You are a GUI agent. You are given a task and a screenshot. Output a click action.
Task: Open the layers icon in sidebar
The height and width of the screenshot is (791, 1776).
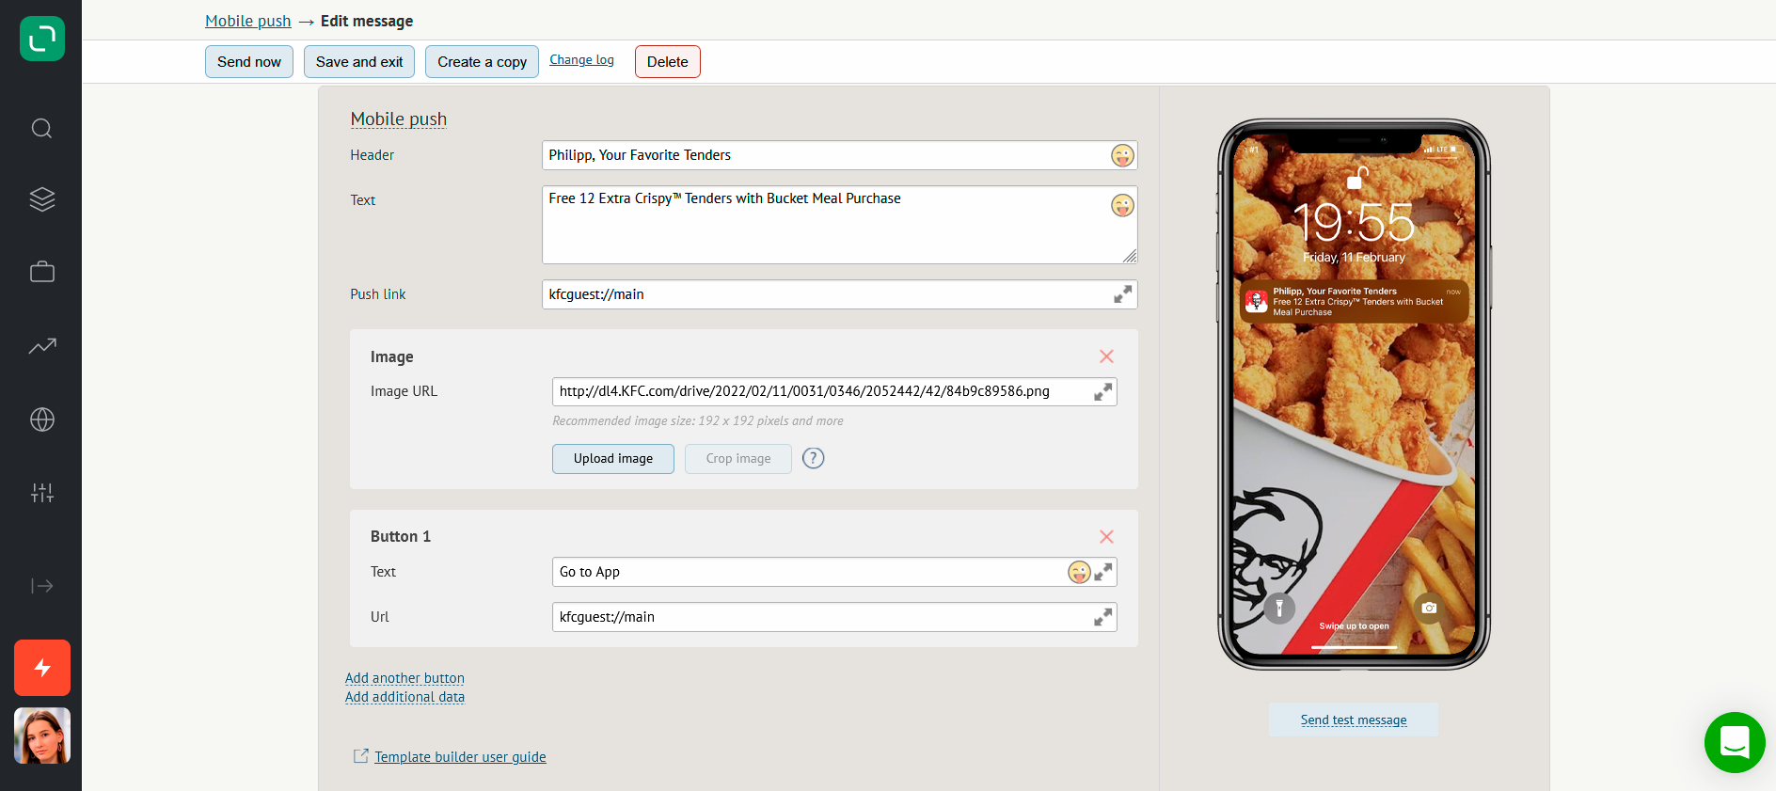41,199
